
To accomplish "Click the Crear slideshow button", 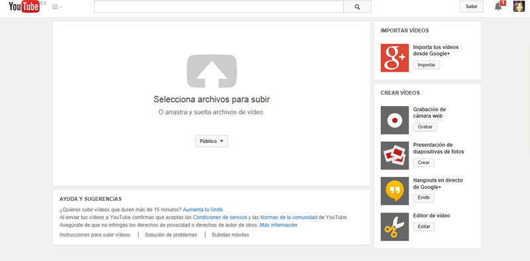I will pos(423,162).
